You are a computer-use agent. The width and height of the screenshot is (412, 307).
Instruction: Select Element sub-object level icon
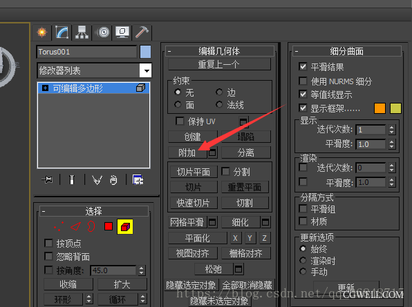pos(125,226)
